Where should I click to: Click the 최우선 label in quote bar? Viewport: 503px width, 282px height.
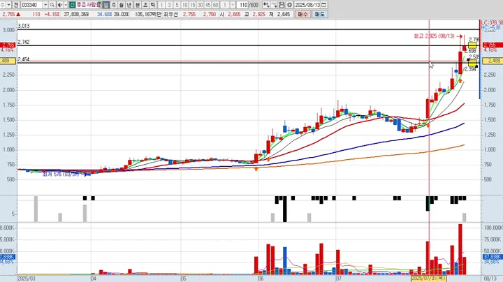pyautogui.click(x=170, y=14)
